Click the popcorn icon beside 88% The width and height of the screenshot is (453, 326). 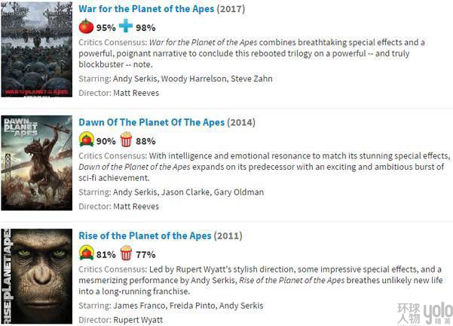[x=125, y=140]
